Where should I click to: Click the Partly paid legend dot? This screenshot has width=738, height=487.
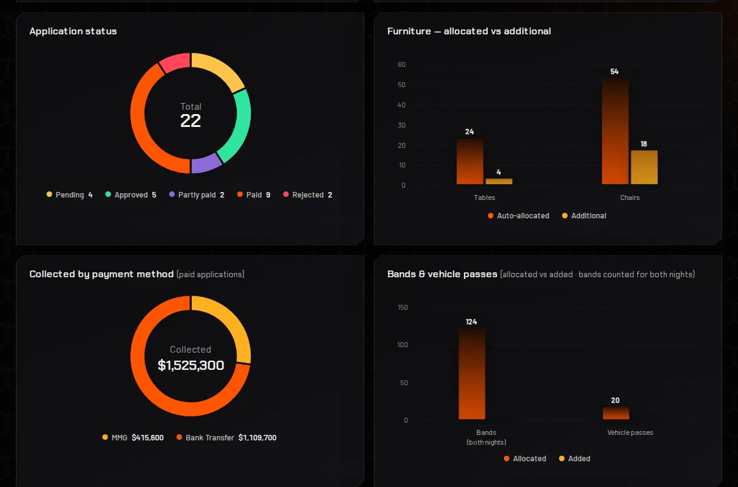172,194
